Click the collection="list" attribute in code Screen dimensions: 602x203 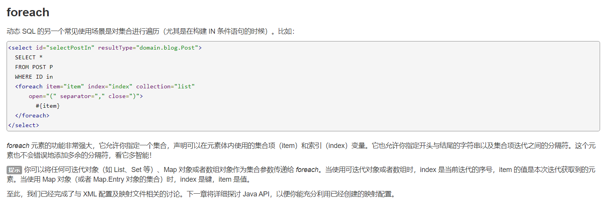[x=165, y=86]
